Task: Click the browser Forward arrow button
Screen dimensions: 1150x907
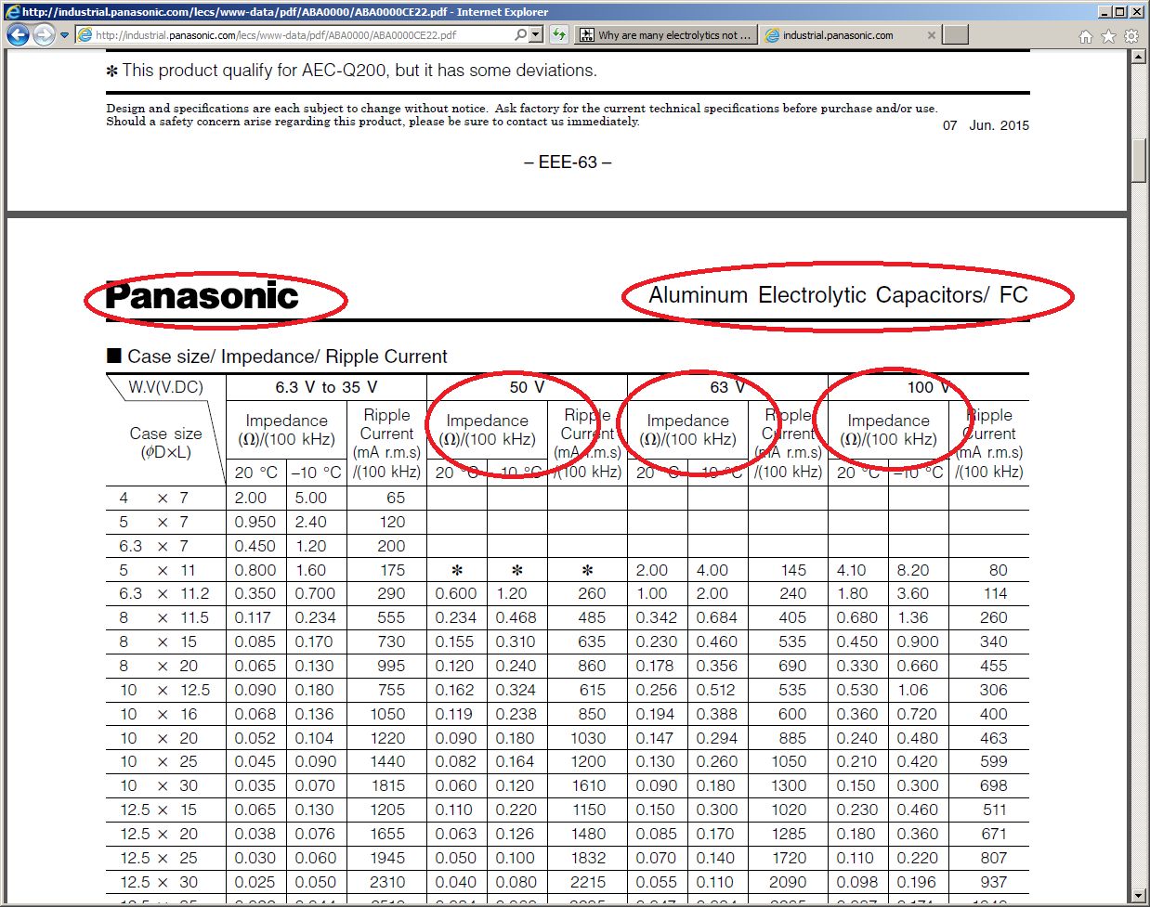Action: [x=44, y=35]
